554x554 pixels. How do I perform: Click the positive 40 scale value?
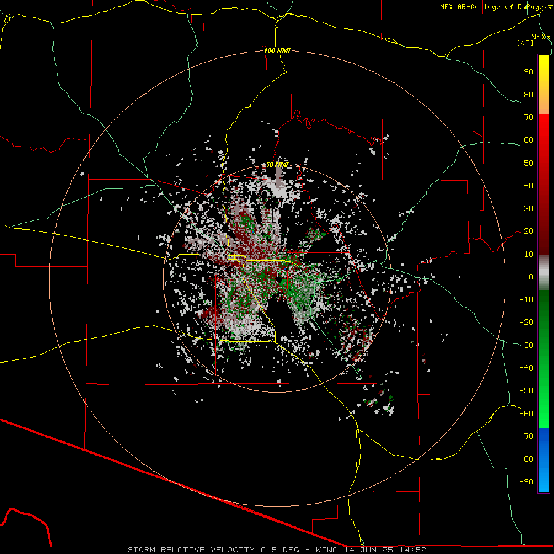tap(529, 186)
